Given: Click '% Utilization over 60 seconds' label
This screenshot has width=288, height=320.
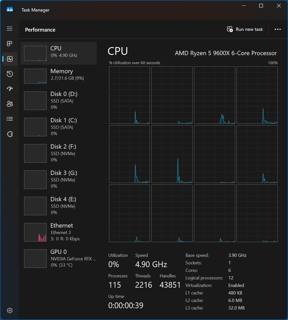Looking at the screenshot, I should pos(135,63).
